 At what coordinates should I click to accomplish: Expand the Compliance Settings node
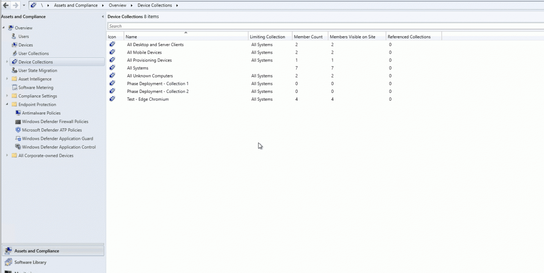[x=6, y=96]
